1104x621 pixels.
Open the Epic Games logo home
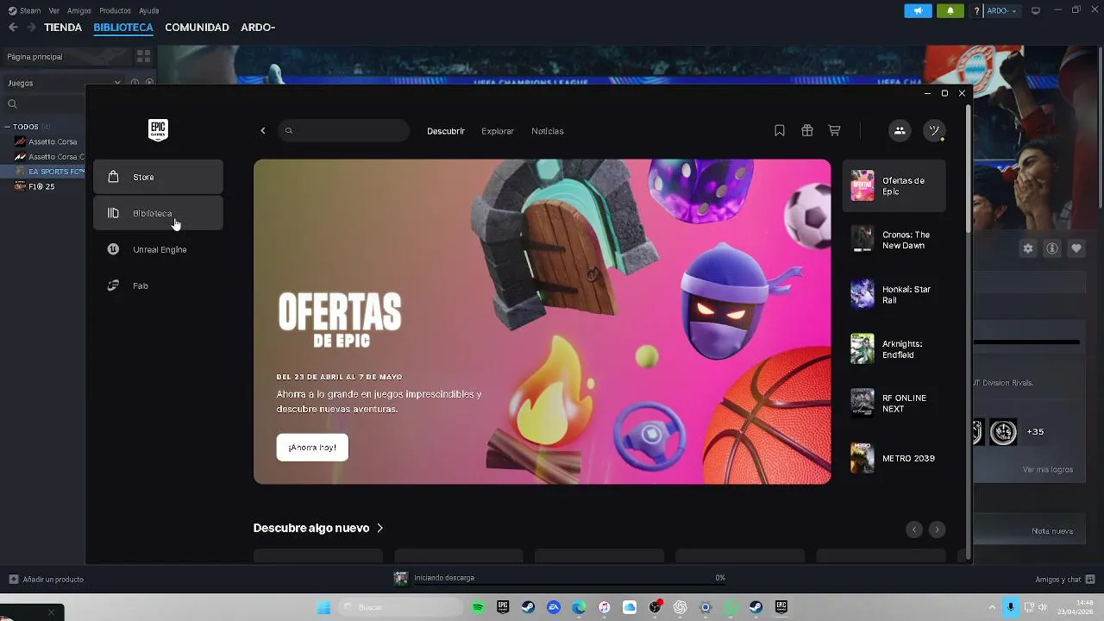pos(158,129)
